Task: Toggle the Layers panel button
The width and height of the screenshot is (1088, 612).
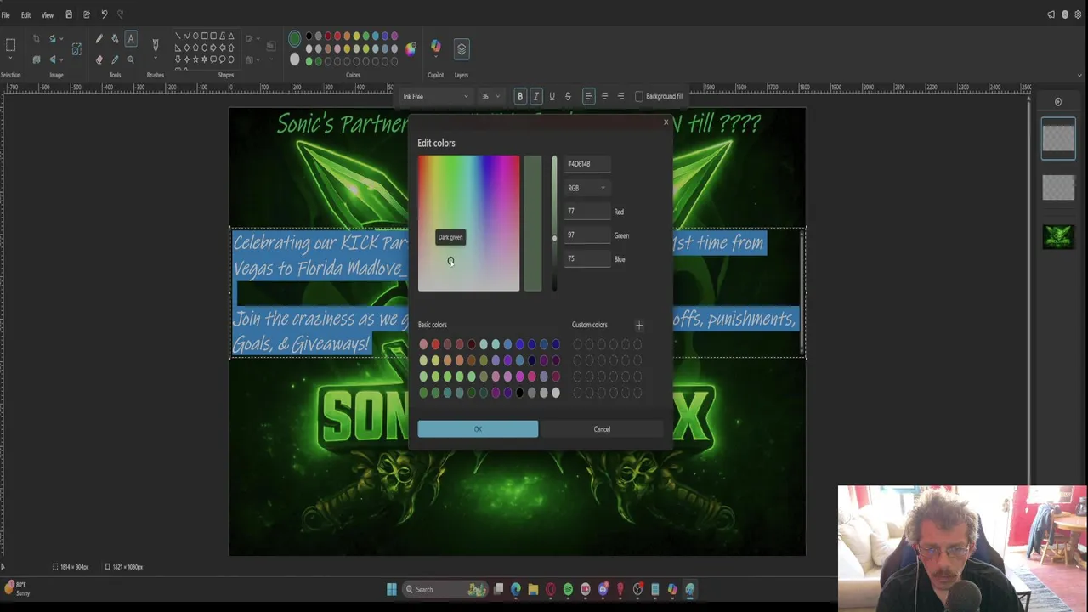Action: [462, 49]
